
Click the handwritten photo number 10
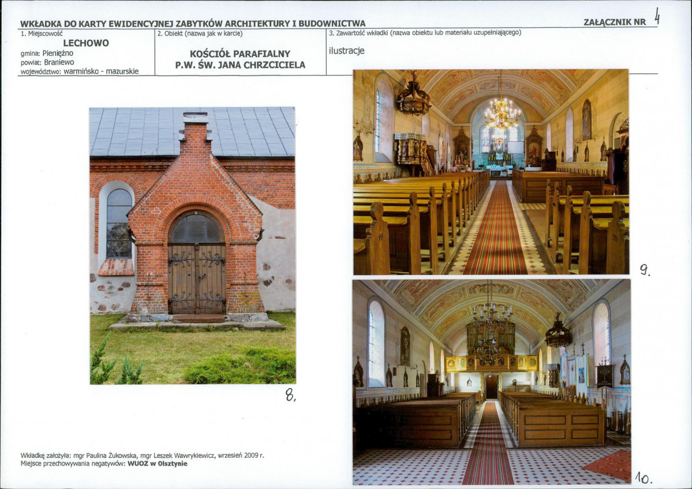tap(644, 477)
